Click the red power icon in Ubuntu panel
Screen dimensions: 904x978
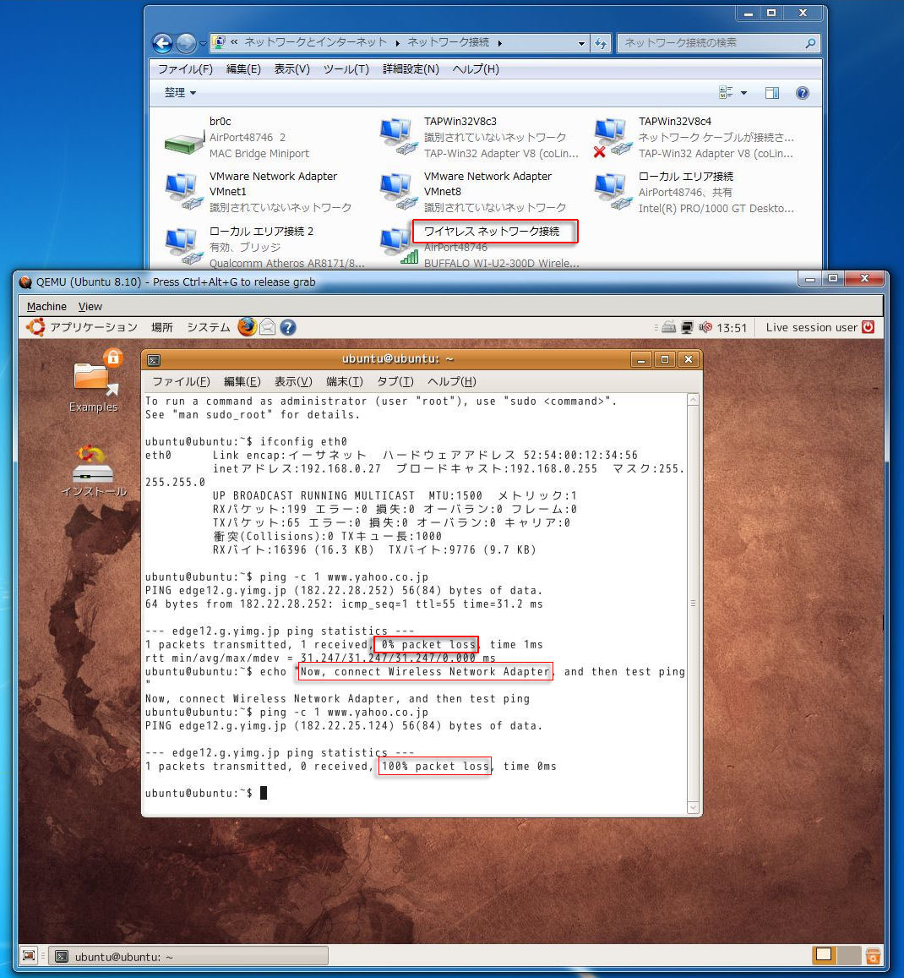click(868, 327)
